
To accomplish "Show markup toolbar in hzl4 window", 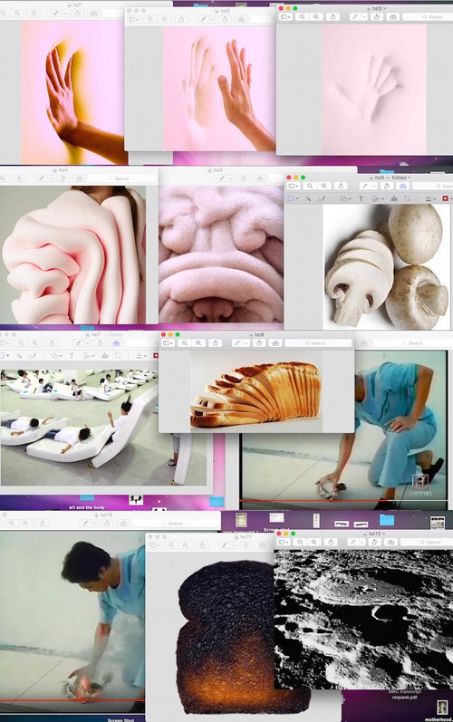I will click(x=79, y=178).
